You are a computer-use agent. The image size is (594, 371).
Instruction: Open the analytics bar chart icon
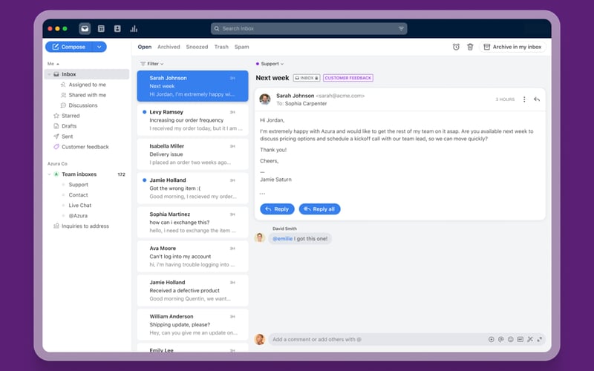tap(134, 28)
